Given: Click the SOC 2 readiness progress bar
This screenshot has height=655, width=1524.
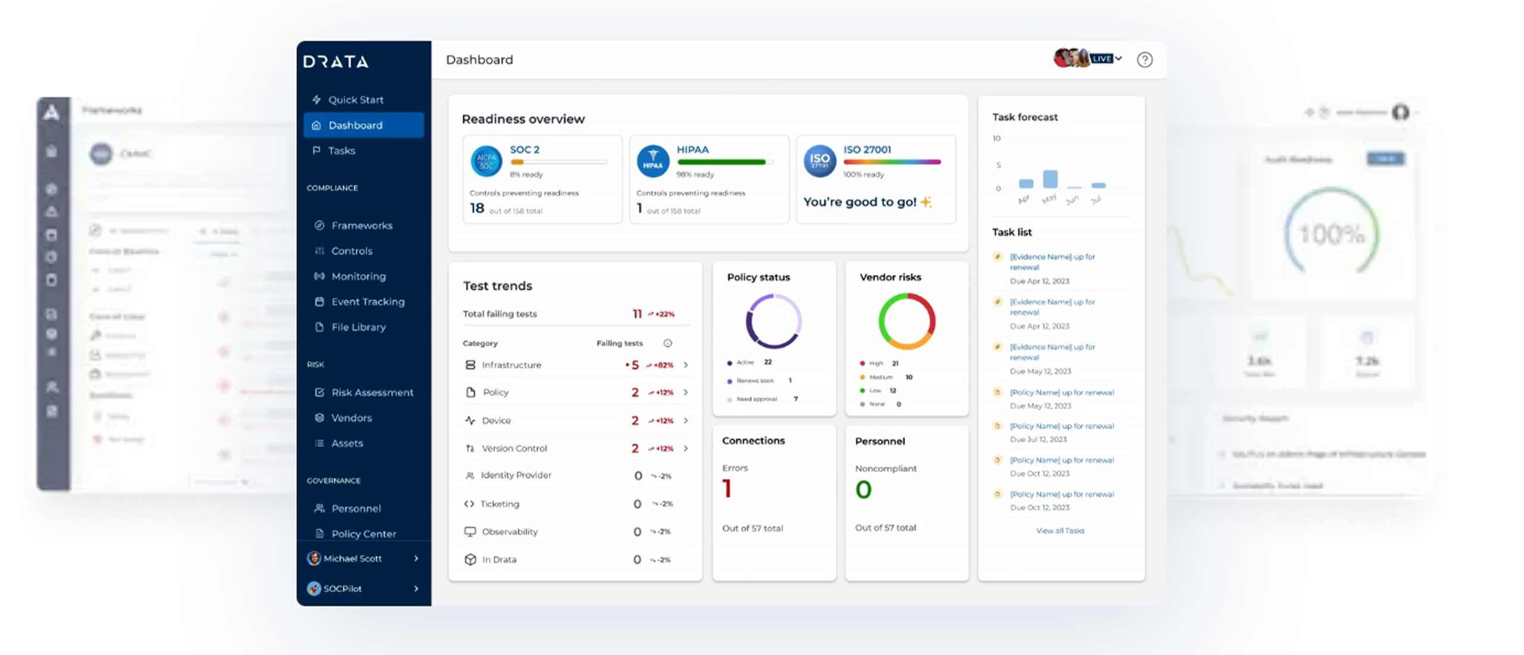Looking at the screenshot, I should [559, 162].
